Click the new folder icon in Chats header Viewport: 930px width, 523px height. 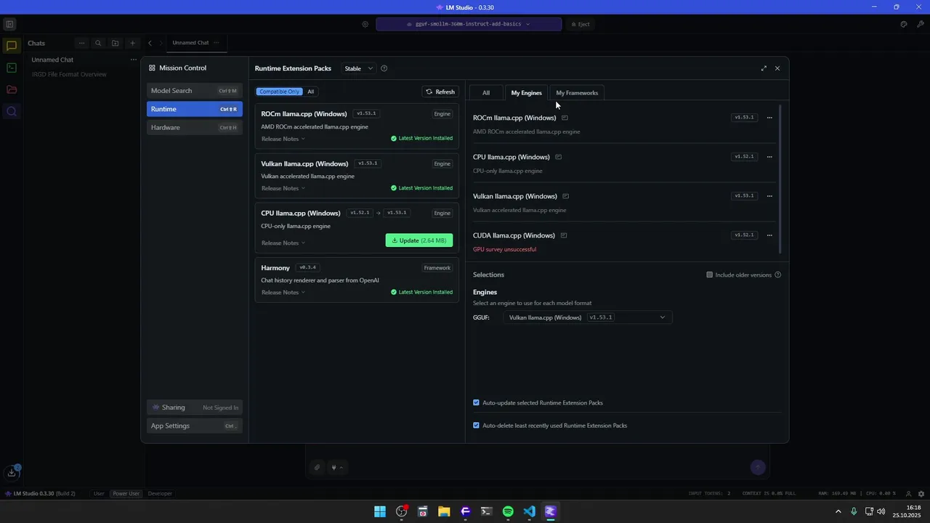point(115,43)
